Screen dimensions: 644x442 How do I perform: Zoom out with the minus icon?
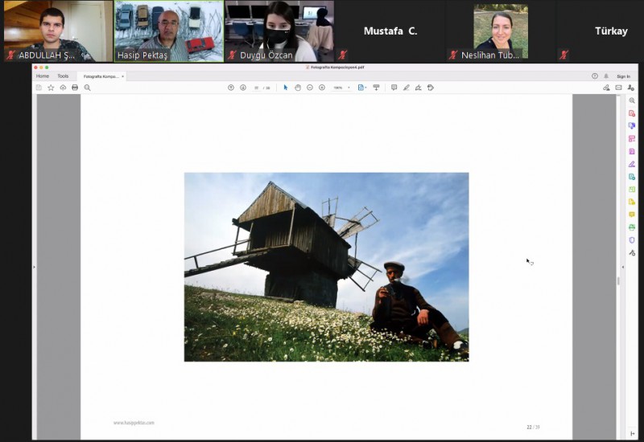(310, 88)
